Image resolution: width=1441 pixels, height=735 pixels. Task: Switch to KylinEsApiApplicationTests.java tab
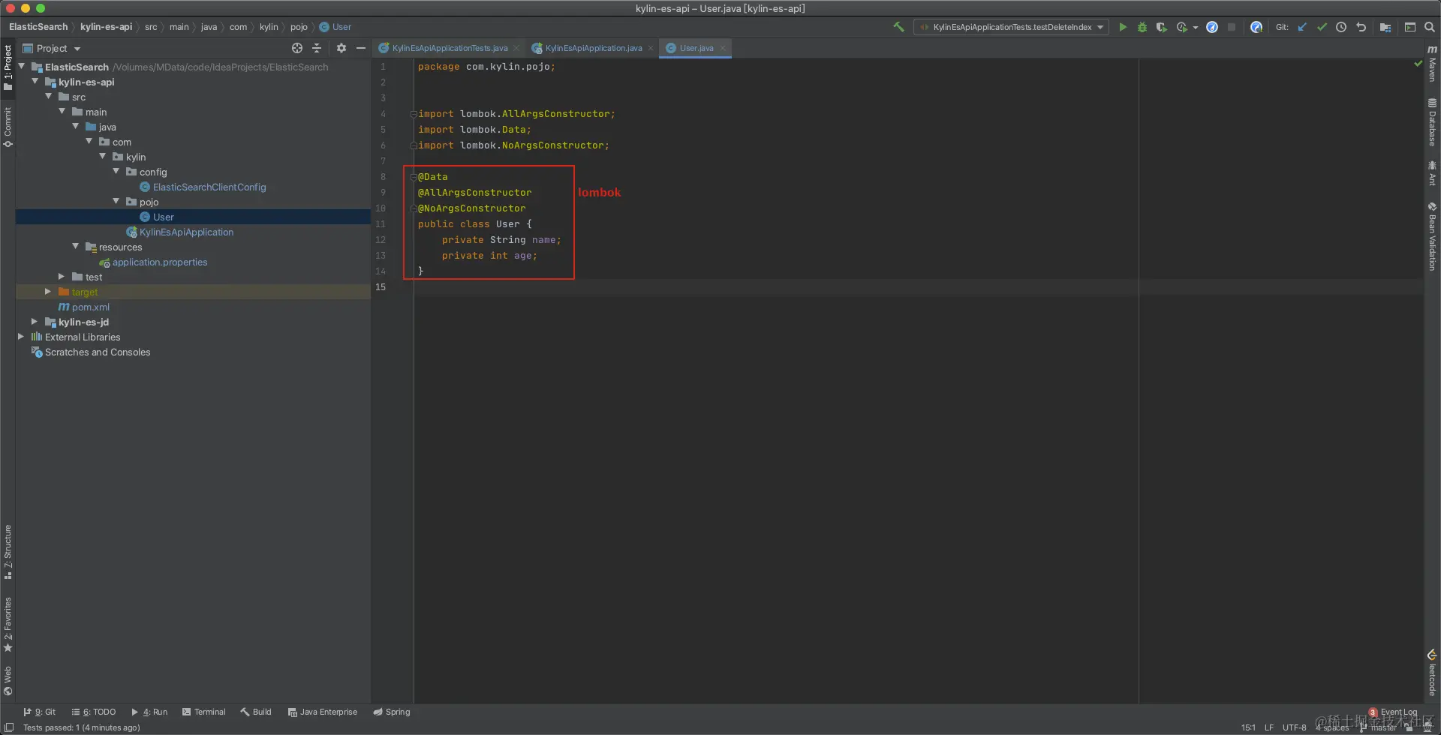[x=449, y=48]
